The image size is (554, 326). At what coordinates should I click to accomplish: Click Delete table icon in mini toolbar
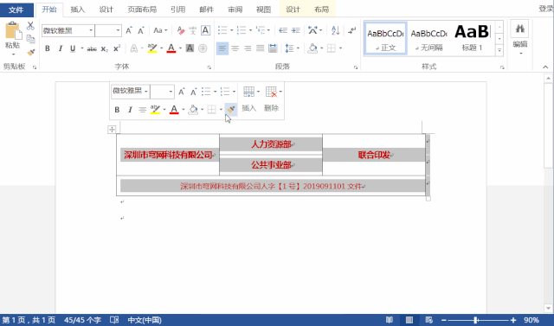[271, 92]
